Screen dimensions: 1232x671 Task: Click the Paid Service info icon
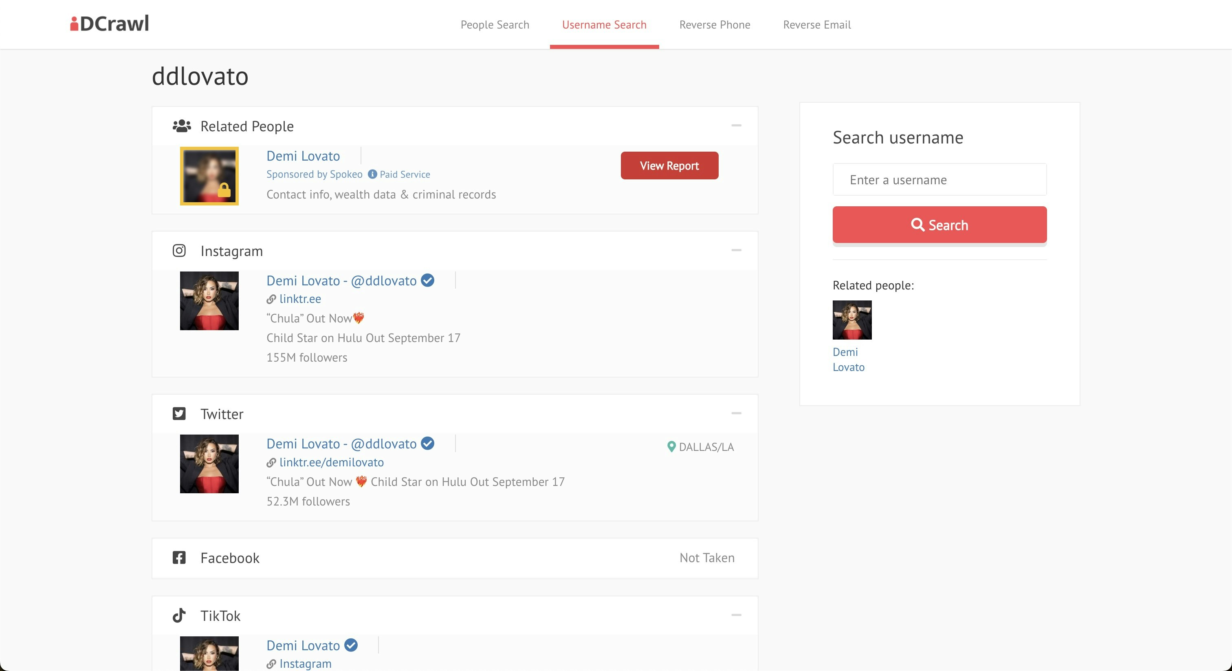click(372, 174)
